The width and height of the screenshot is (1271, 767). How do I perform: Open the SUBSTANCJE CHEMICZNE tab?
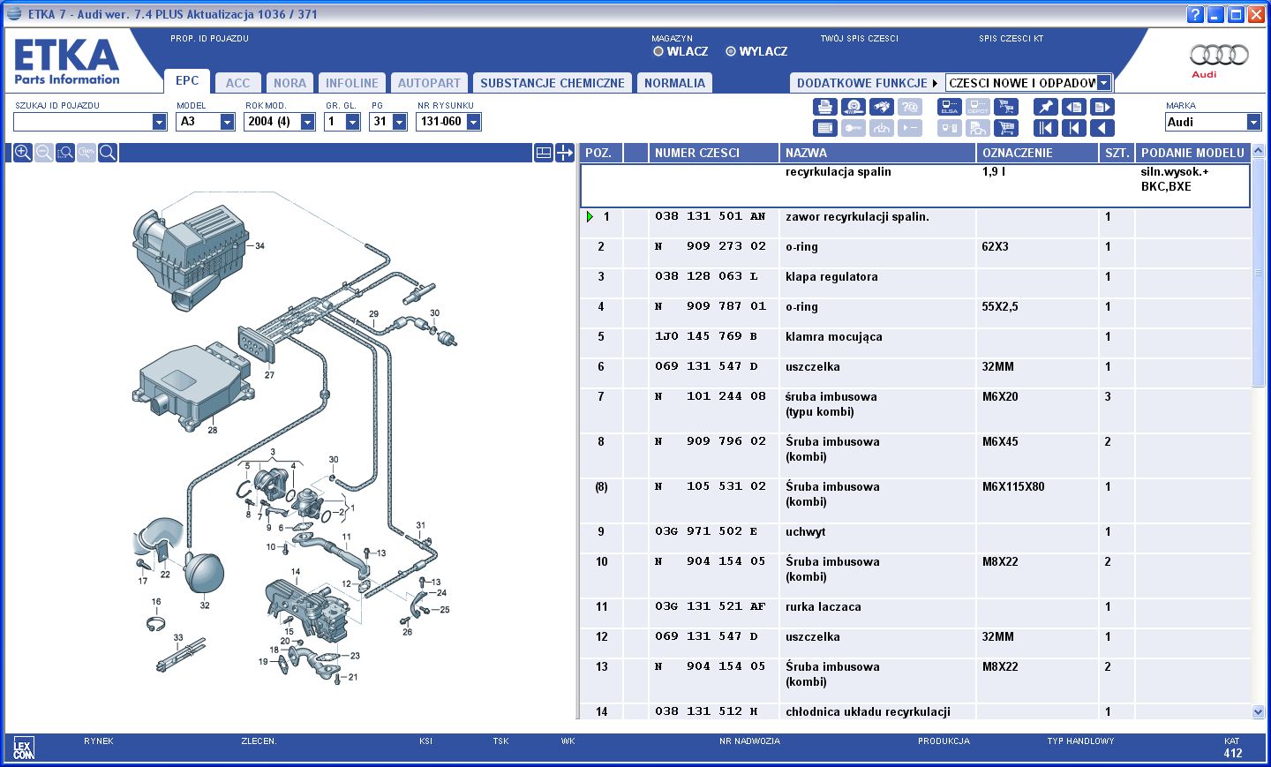click(x=553, y=83)
